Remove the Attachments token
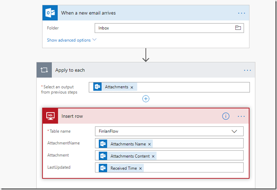 point(132,87)
